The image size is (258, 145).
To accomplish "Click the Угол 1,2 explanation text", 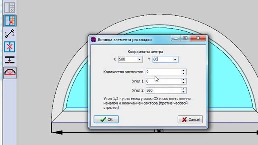I will click(x=147, y=103).
